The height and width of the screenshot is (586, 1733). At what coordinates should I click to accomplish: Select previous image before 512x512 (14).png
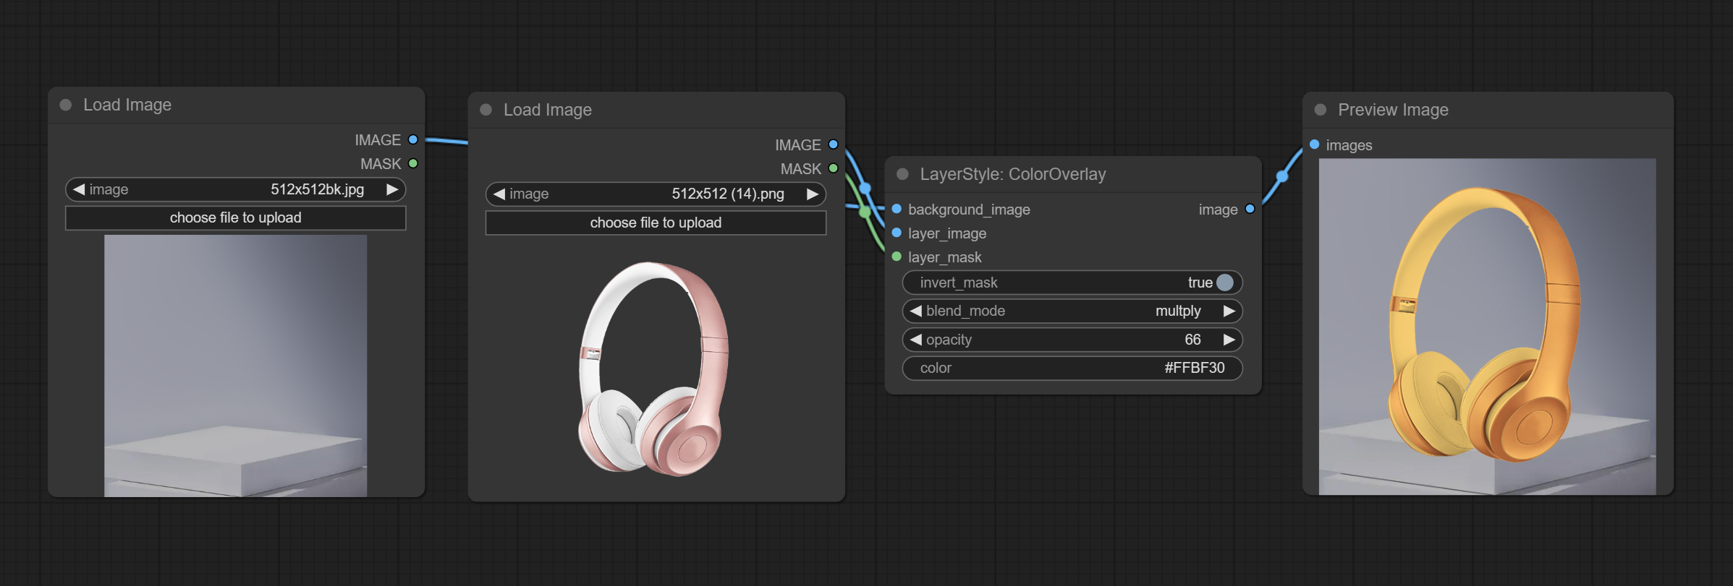click(499, 194)
